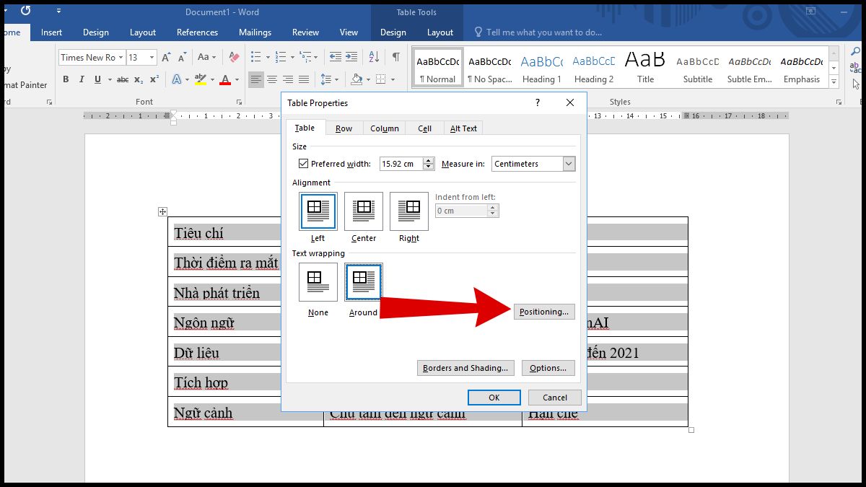This screenshot has height=487, width=866.
Task: Select Left table alignment in the dialog
Action: tap(318, 211)
